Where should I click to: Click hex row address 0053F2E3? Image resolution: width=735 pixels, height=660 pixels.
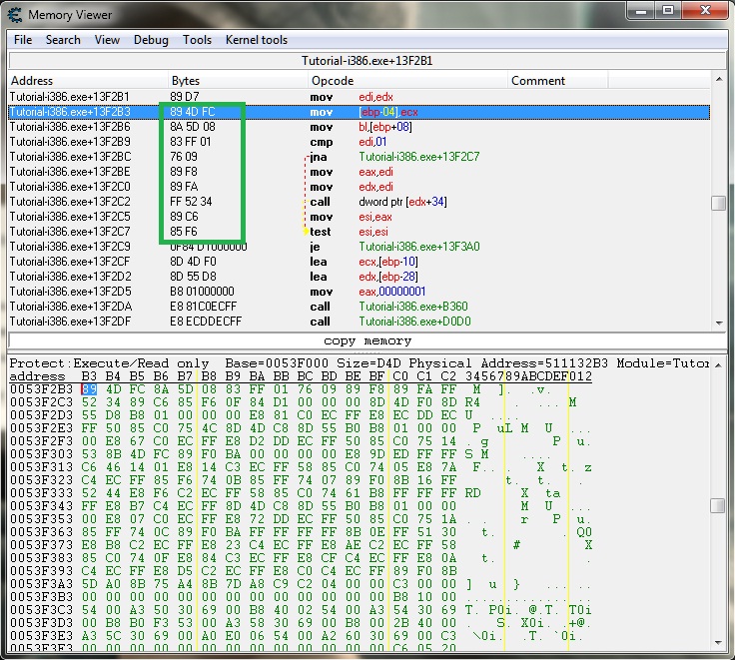click(x=41, y=428)
